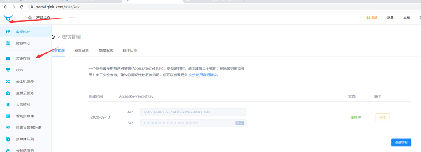The image size is (421, 152).
Task: Click the 创建密钥 button
Action: coord(401,142)
